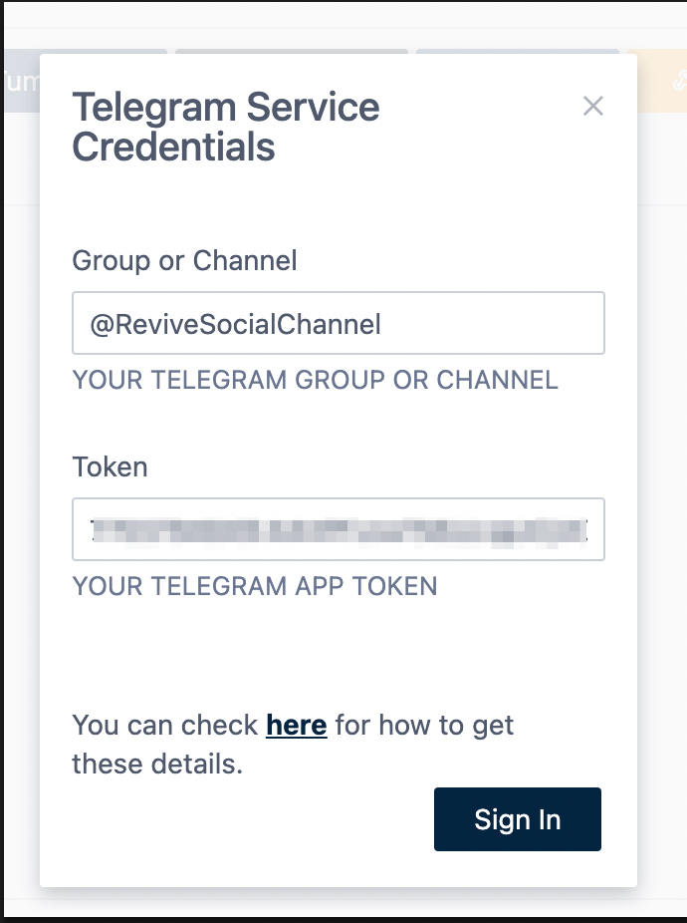Click the @ReviveSocialChannel text in the field
Screen dimensions: 687x923
pyautogui.click(x=236, y=324)
